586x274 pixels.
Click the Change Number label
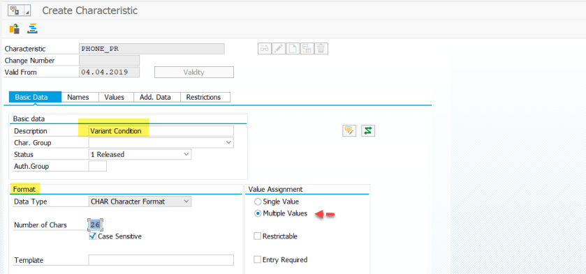coord(29,61)
